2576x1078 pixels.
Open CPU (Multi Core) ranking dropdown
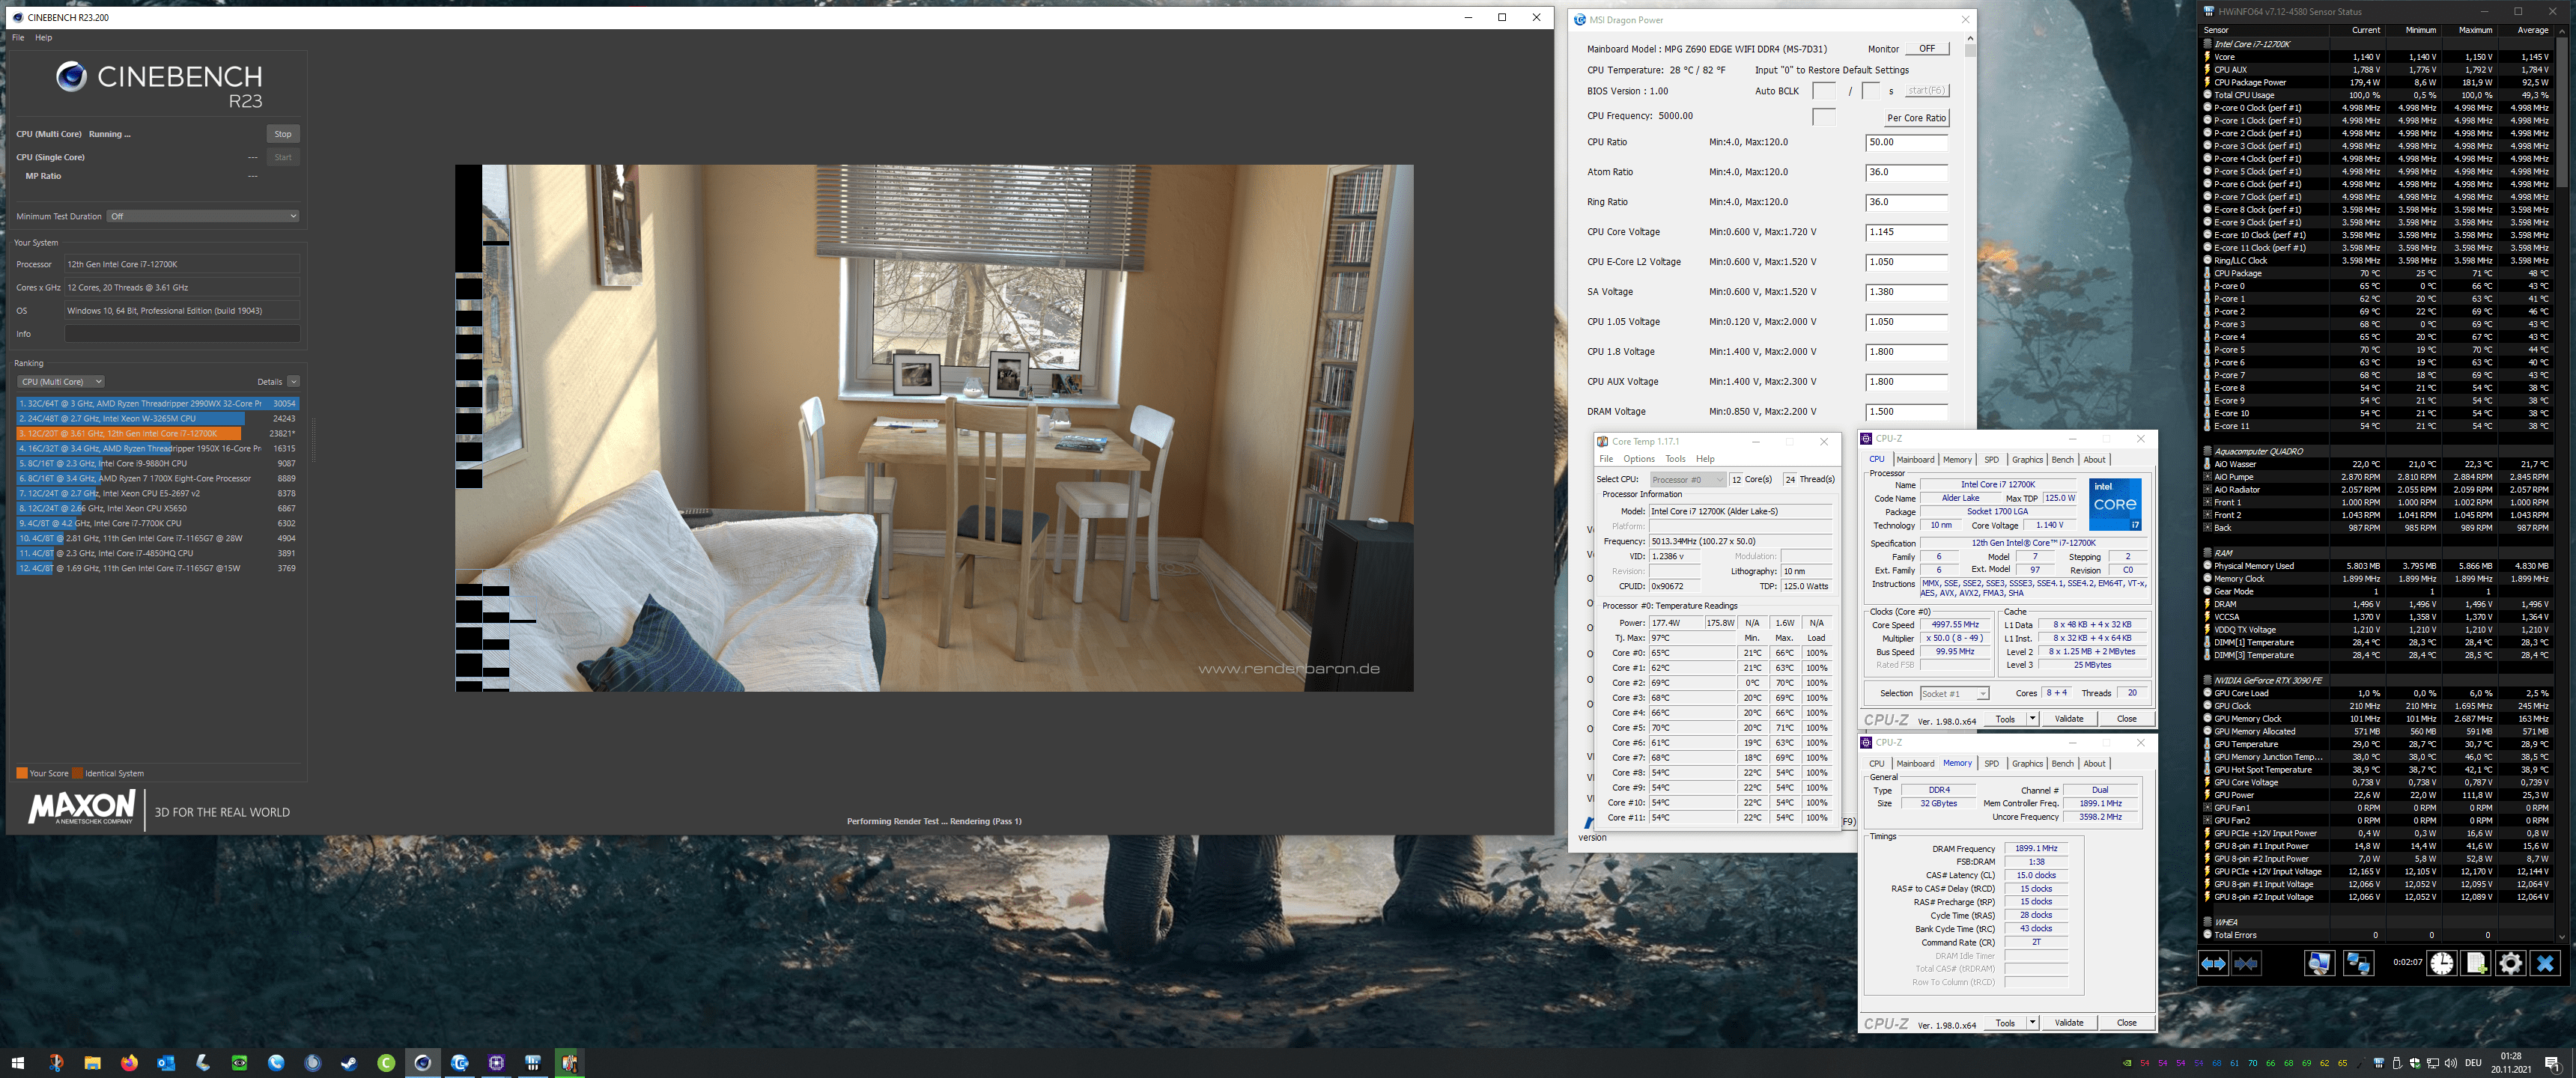click(61, 381)
